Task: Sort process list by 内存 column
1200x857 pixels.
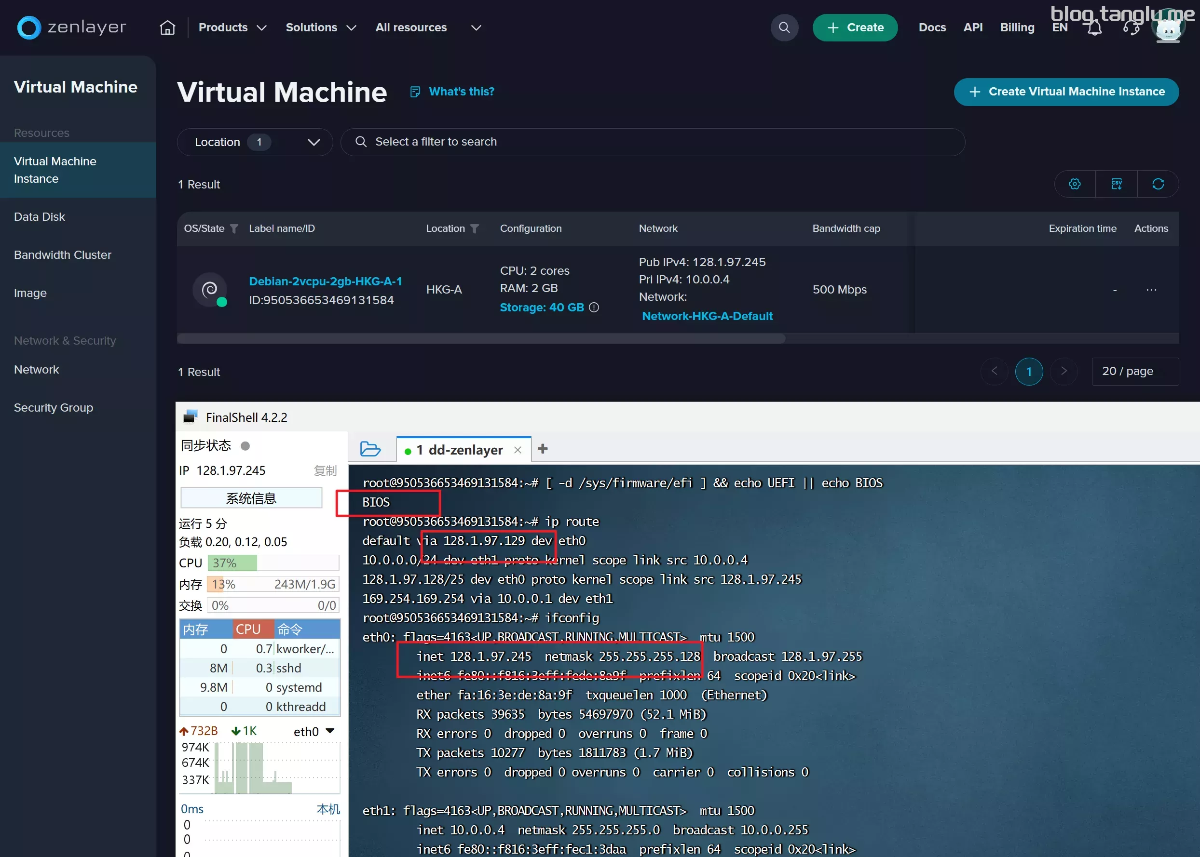Action: tap(206, 629)
